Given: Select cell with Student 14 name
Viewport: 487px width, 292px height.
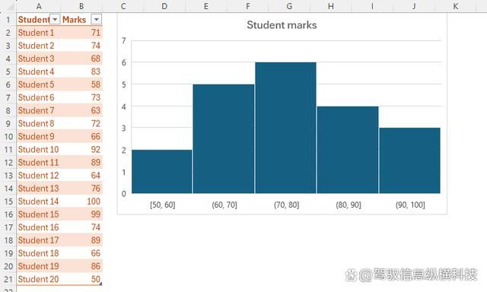Looking at the screenshot, I should [x=38, y=202].
